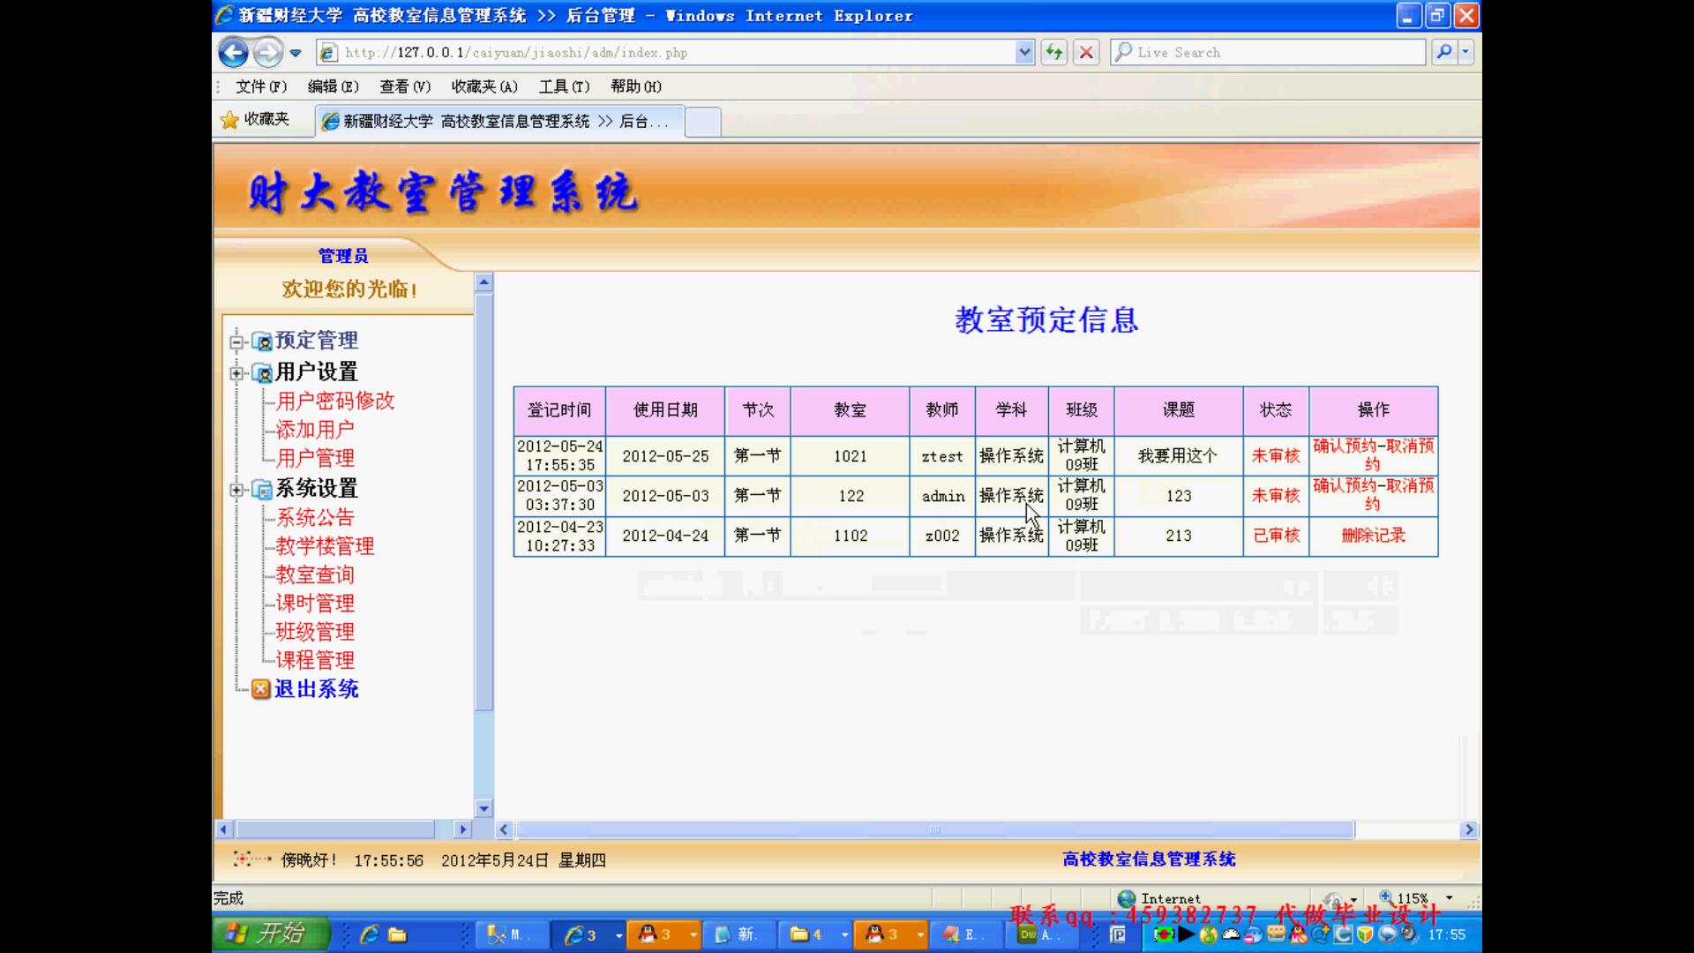The height and width of the screenshot is (953, 1694).
Task: Toggle the 系统设置 tree expander
Action: click(236, 490)
